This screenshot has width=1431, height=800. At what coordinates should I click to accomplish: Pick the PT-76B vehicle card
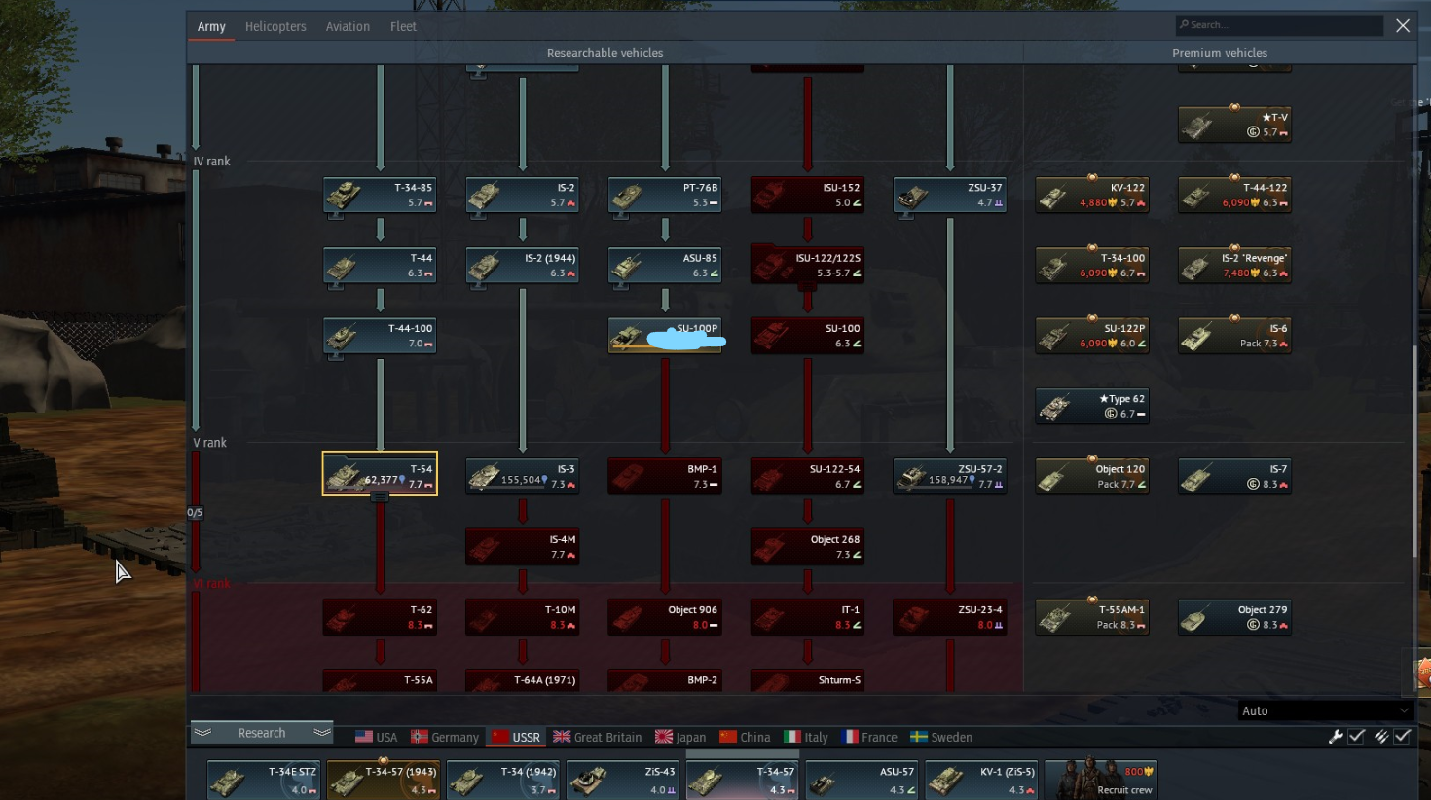click(x=665, y=195)
